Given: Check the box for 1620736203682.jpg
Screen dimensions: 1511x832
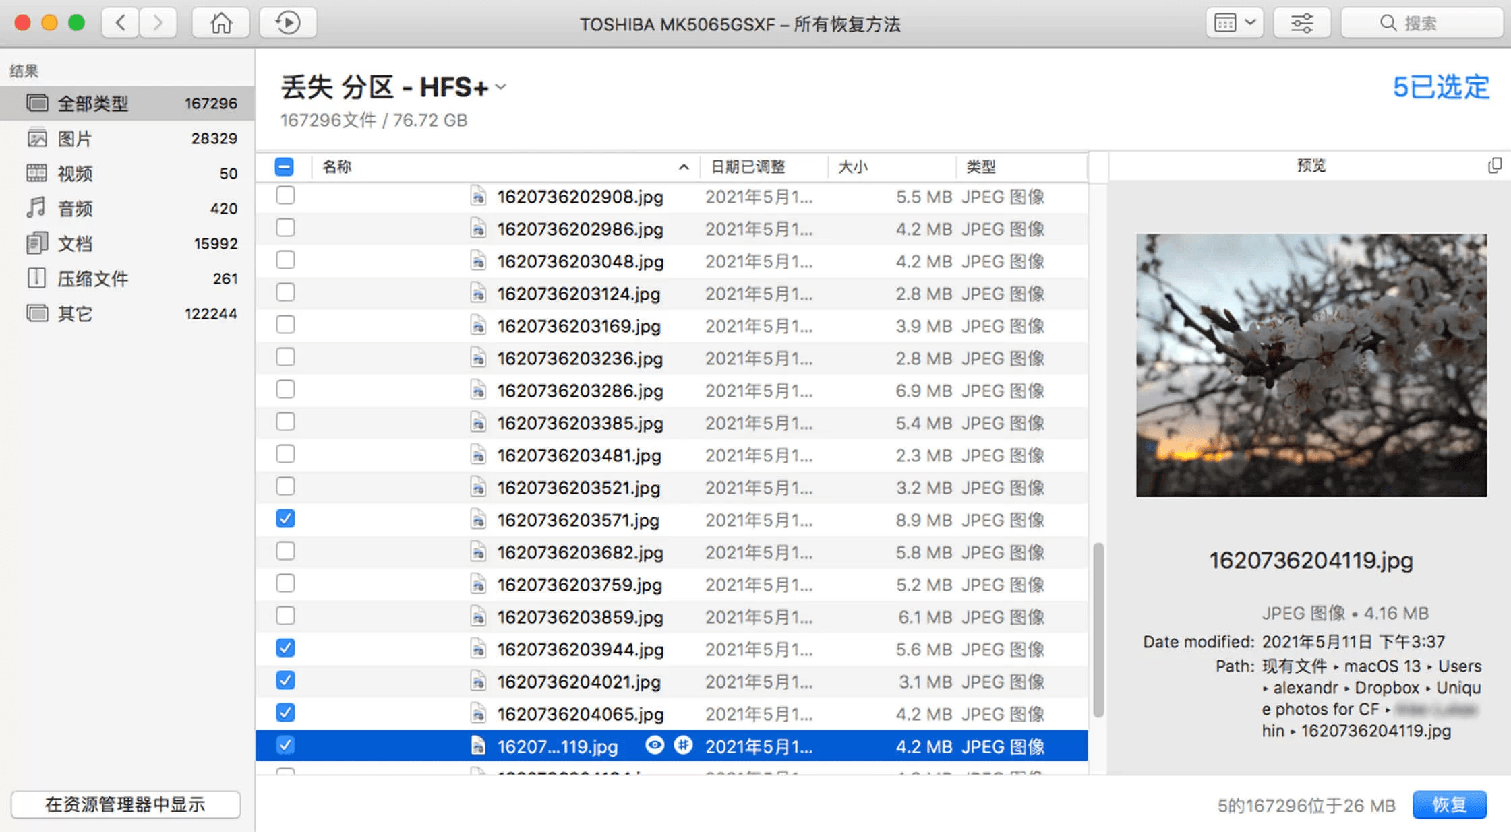Looking at the screenshot, I should click(x=285, y=551).
